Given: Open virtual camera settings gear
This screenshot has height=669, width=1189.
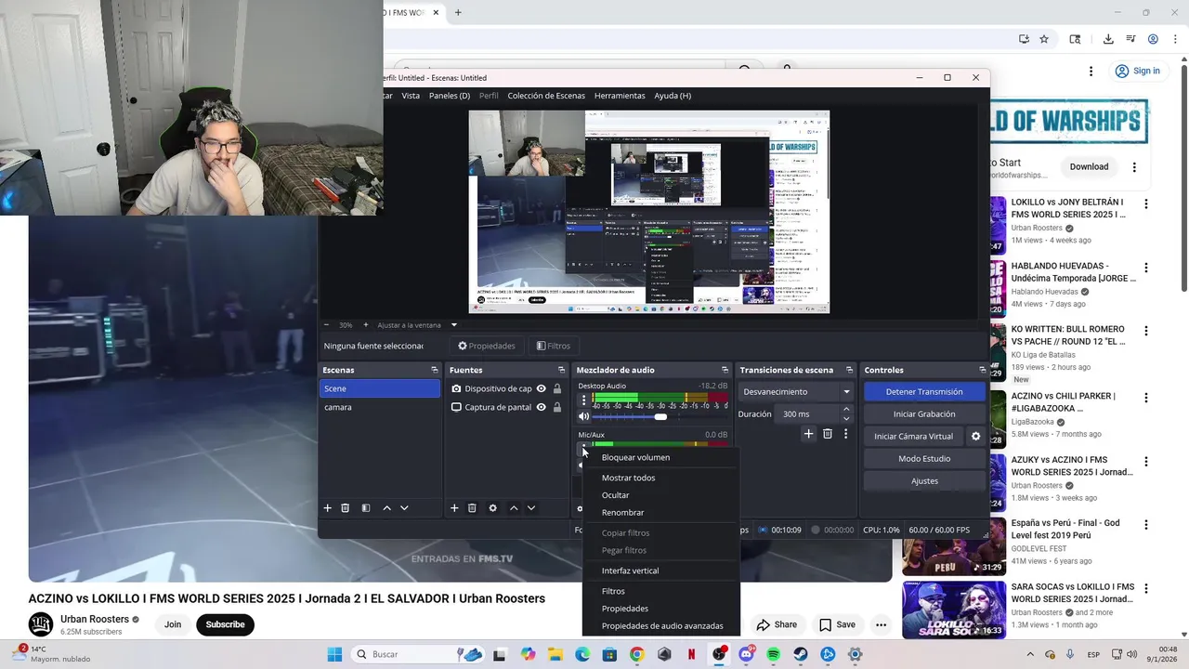Looking at the screenshot, I should [975, 436].
